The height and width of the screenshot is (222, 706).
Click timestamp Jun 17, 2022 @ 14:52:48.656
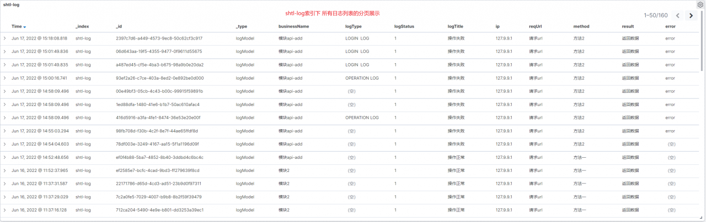[x=40, y=157]
